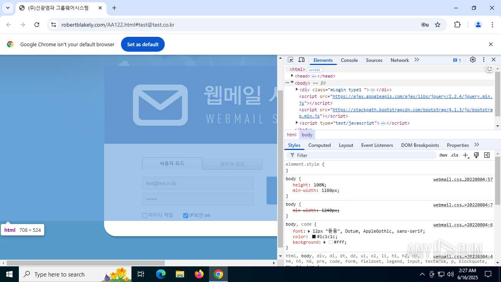
Task: Click the styles Filter input field
Action: [362, 155]
